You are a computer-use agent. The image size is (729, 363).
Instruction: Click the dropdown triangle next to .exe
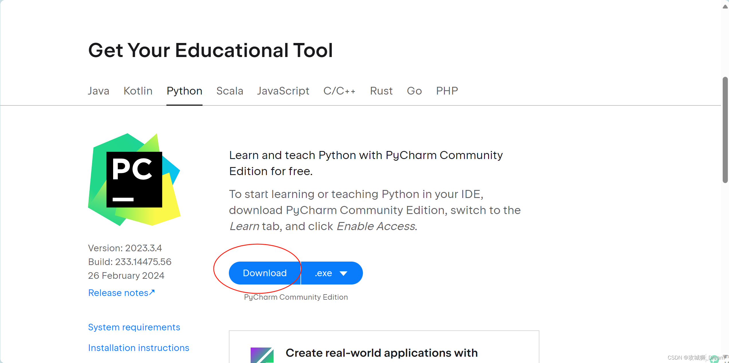click(x=343, y=273)
